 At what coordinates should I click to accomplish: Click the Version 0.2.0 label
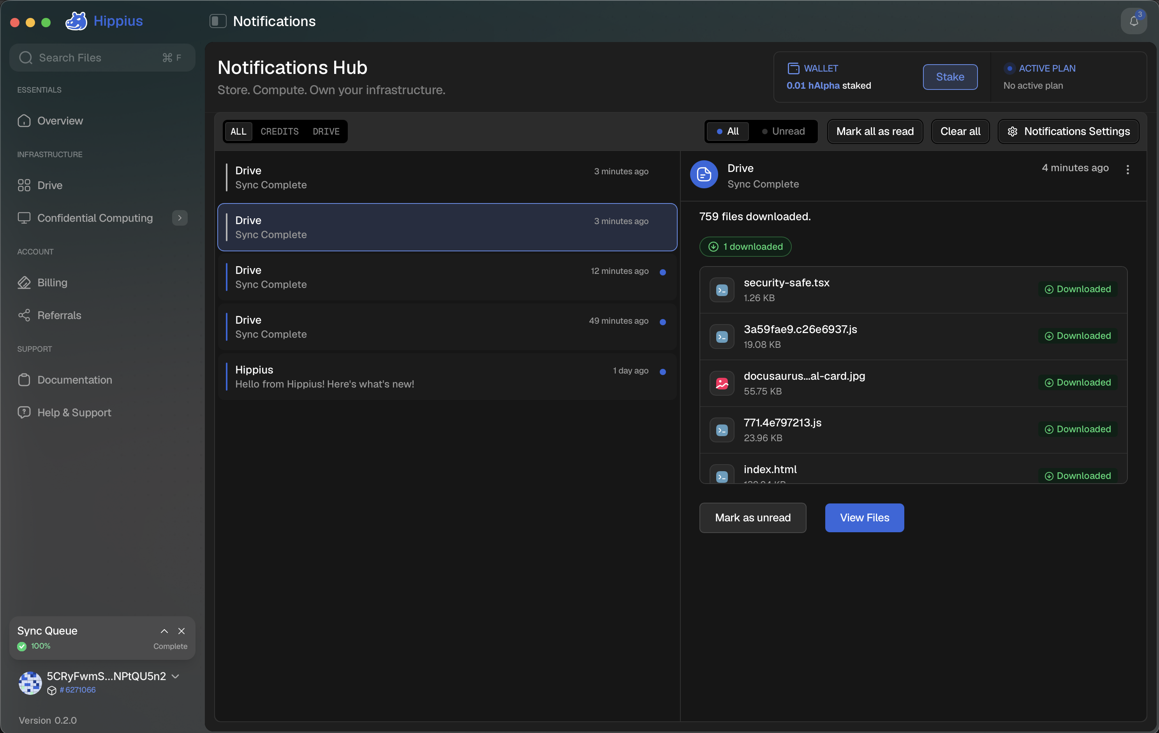pos(48,720)
